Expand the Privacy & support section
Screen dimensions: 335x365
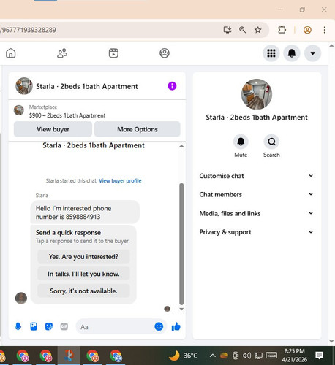[256, 232]
